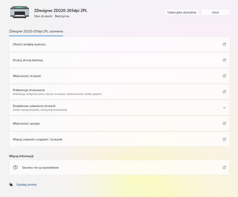This screenshot has height=197, width=238.
Task: Click Orientacja, kolejność stron subtitle text
Action: (x=57, y=94)
